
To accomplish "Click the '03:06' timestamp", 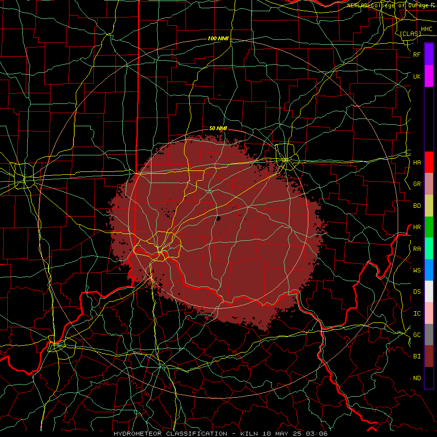I will coord(317,434).
